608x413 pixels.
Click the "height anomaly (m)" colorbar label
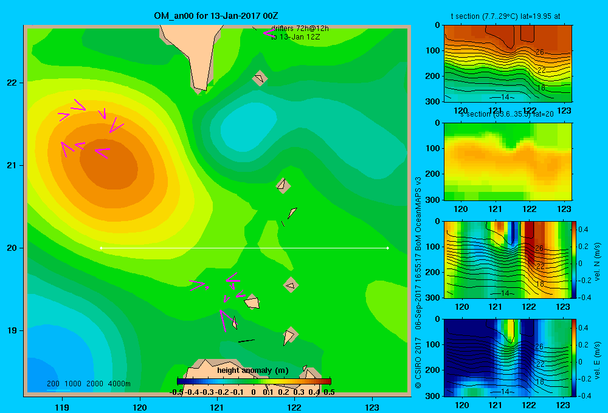pyautogui.click(x=253, y=370)
